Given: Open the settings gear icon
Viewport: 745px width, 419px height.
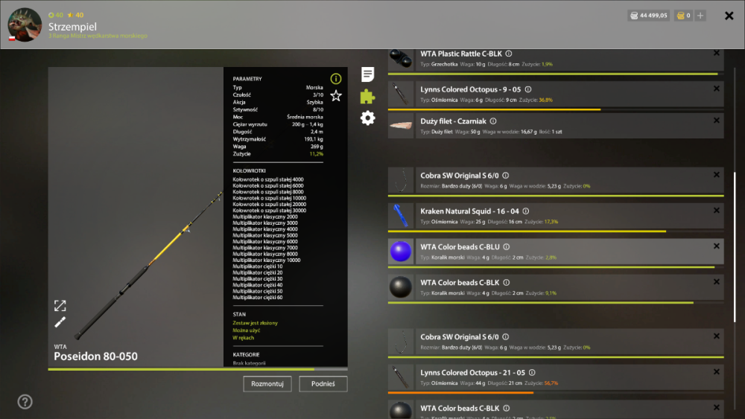Looking at the screenshot, I should click(x=367, y=118).
